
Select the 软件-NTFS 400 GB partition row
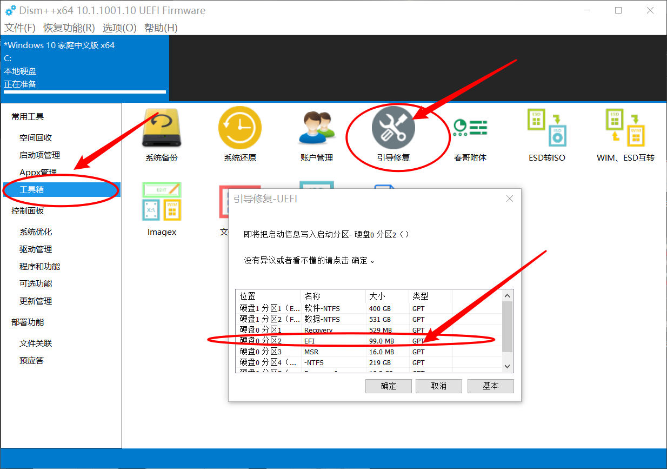click(x=369, y=308)
